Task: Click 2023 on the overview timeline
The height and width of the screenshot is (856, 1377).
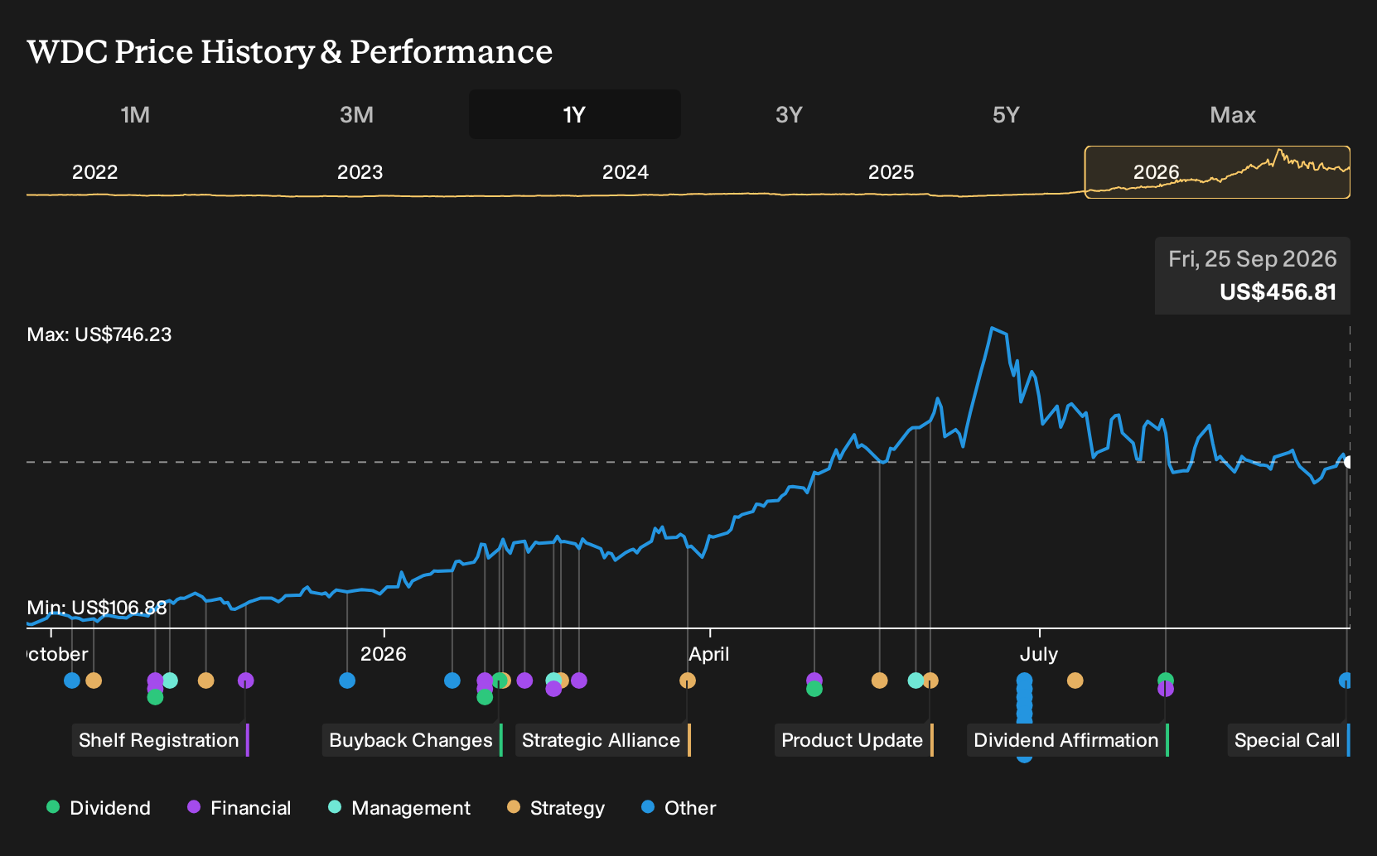Action: [x=360, y=172]
